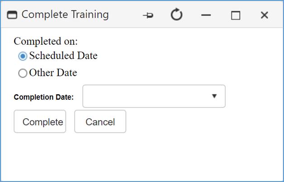This screenshot has width=284, height=182.
Task: Cancel the training completion
Action: tap(100, 122)
